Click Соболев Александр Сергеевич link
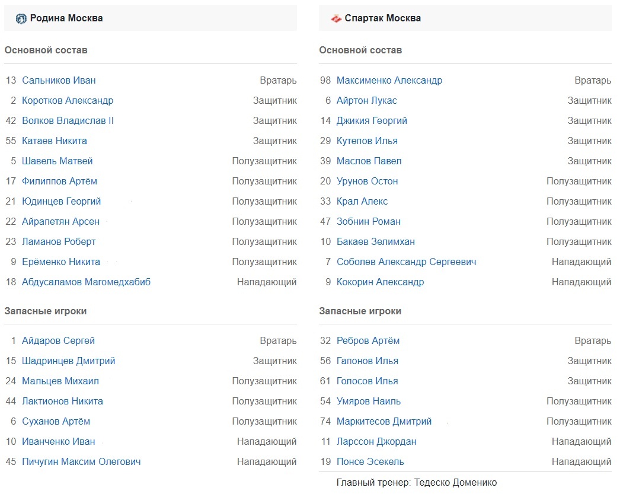This screenshot has width=623, height=494. click(406, 262)
